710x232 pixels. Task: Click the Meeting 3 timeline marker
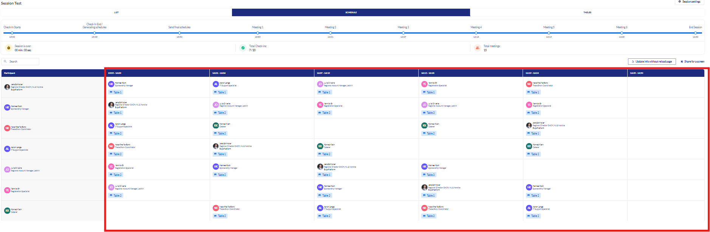point(403,33)
